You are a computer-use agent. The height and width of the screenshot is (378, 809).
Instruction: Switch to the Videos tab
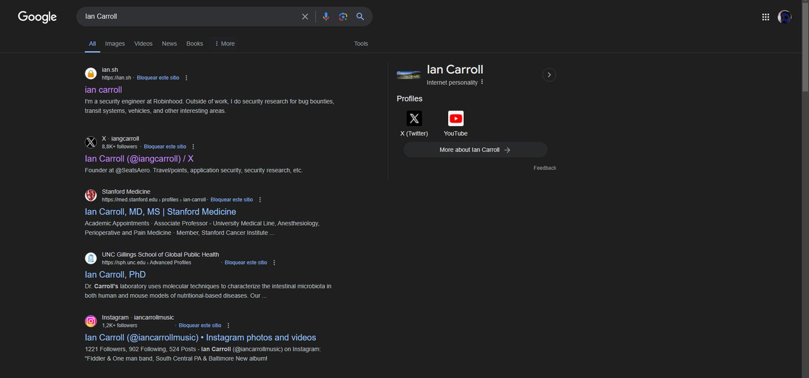point(143,44)
